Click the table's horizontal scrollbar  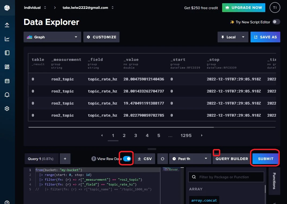click(x=121, y=127)
